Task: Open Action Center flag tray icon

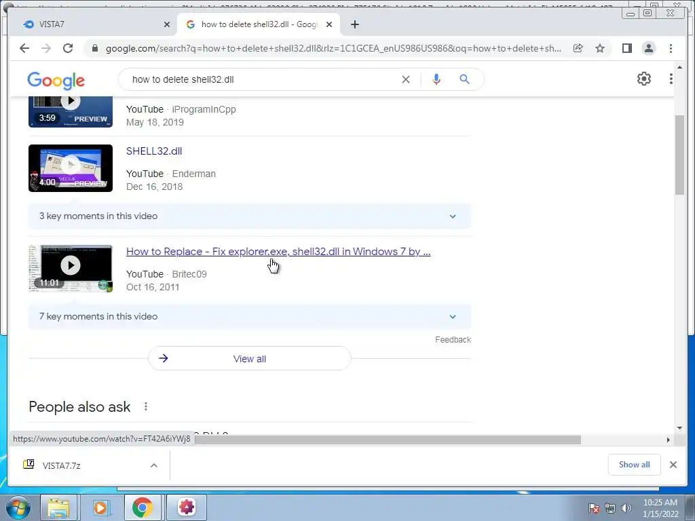Action: click(594, 508)
